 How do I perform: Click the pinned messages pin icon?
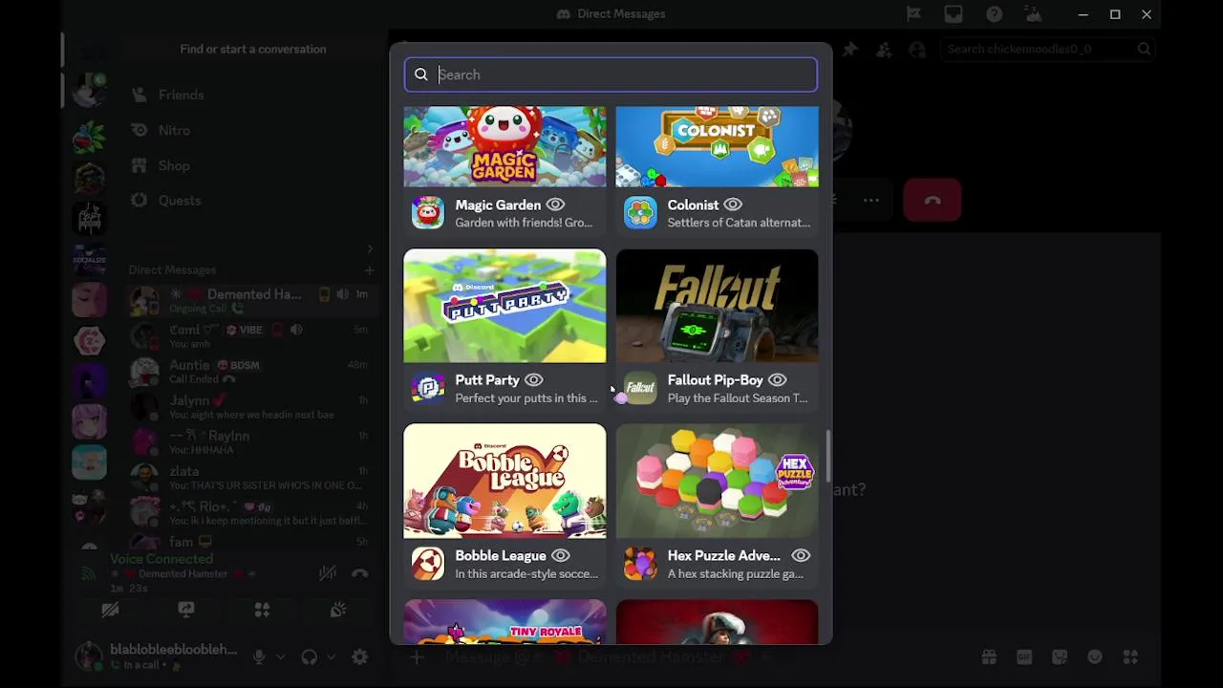pyautogui.click(x=850, y=49)
